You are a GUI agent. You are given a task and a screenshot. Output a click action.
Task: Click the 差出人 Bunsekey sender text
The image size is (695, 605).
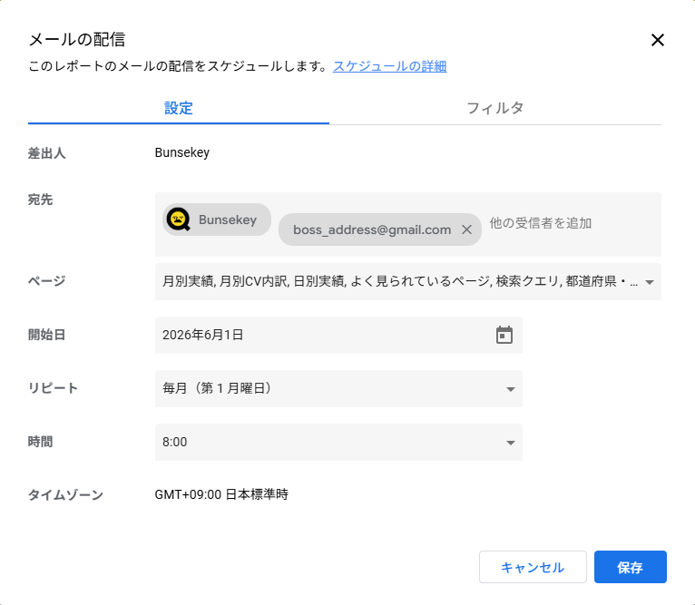click(x=182, y=152)
